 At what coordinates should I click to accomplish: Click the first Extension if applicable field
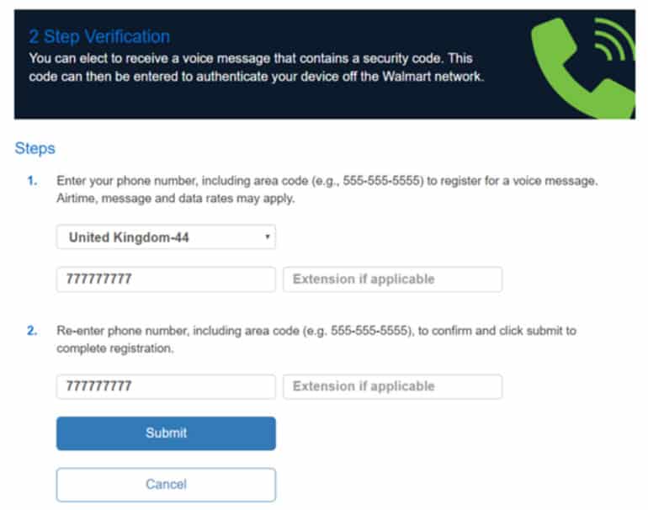point(392,279)
